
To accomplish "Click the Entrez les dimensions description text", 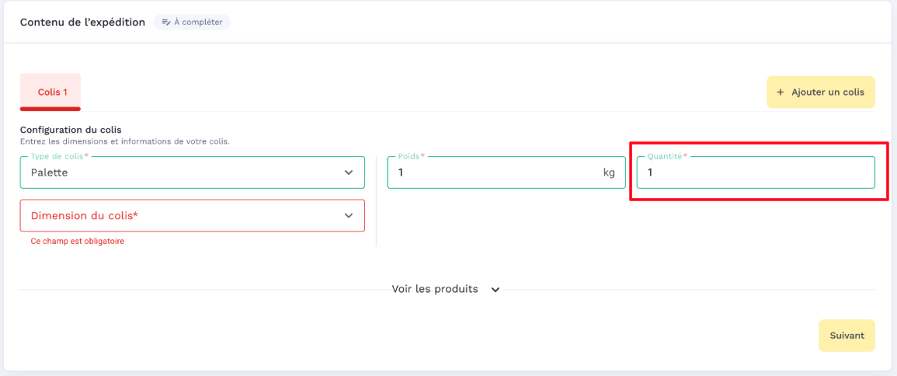I will (x=124, y=141).
